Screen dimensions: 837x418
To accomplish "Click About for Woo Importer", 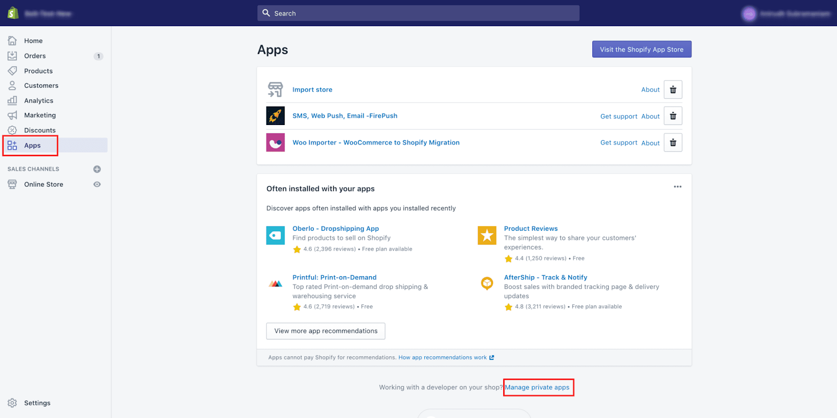I will pos(650,143).
